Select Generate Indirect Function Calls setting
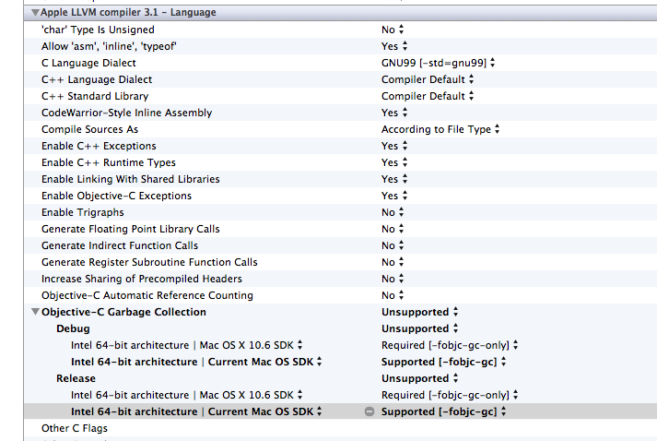Image resolution: width=657 pixels, height=441 pixels. point(120,245)
